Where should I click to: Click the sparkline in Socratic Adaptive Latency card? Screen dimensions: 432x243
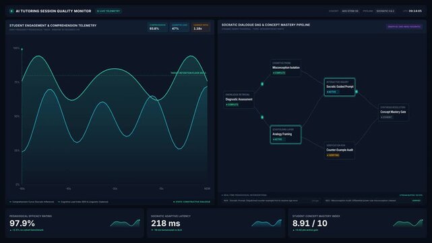click(x=266, y=223)
